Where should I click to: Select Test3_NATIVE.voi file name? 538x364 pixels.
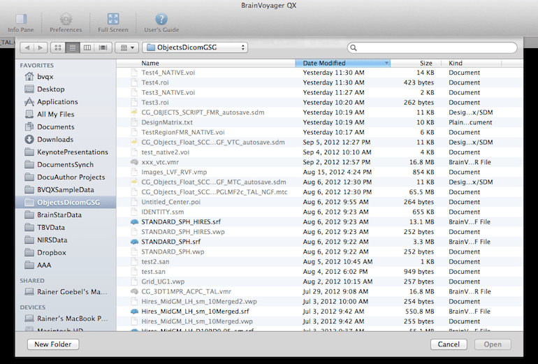click(168, 93)
